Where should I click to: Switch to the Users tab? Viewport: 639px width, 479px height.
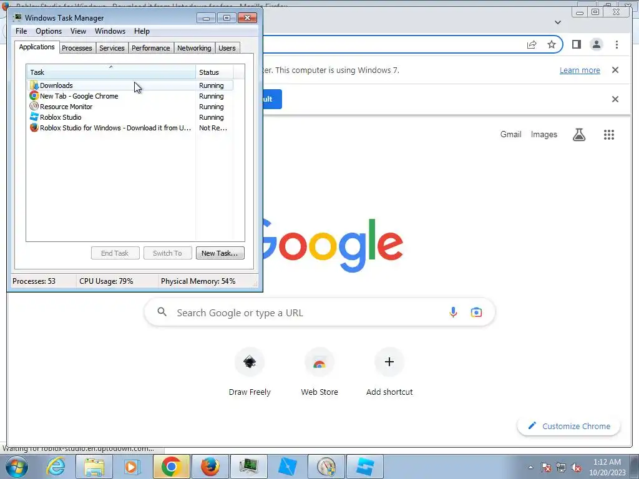coord(227,48)
